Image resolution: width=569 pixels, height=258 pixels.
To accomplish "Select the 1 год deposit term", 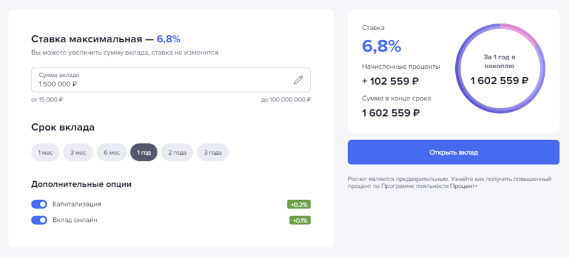I will coord(143,152).
